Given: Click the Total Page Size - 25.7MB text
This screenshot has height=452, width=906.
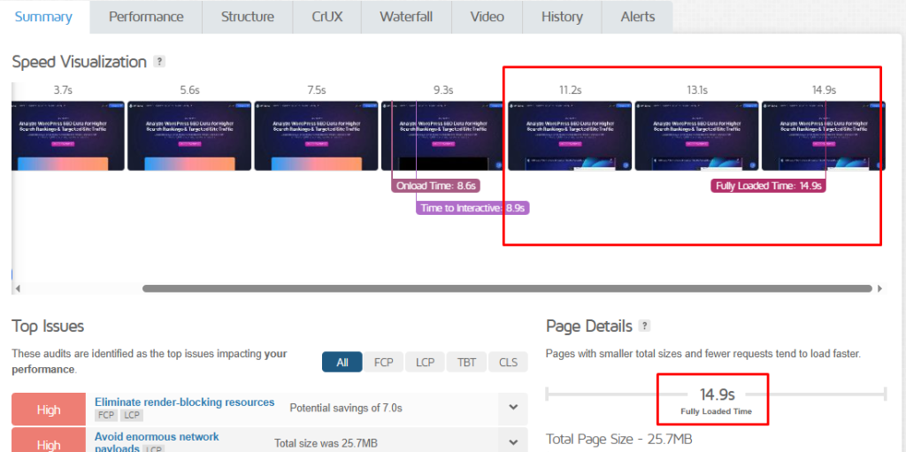Looking at the screenshot, I should click(619, 439).
